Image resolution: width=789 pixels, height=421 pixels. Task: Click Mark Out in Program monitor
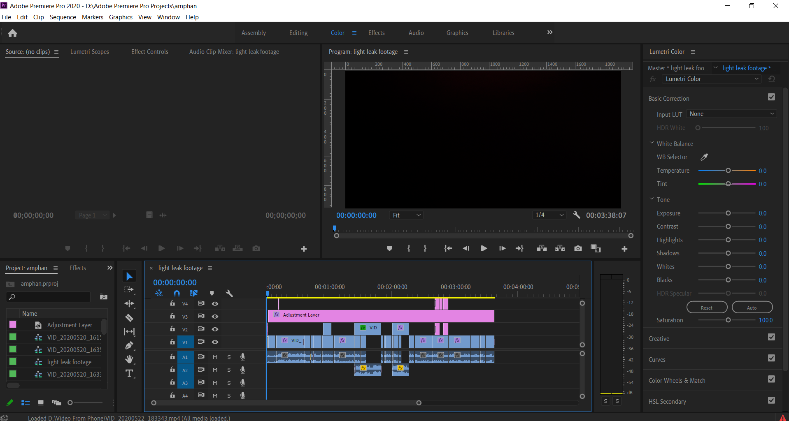pos(425,248)
